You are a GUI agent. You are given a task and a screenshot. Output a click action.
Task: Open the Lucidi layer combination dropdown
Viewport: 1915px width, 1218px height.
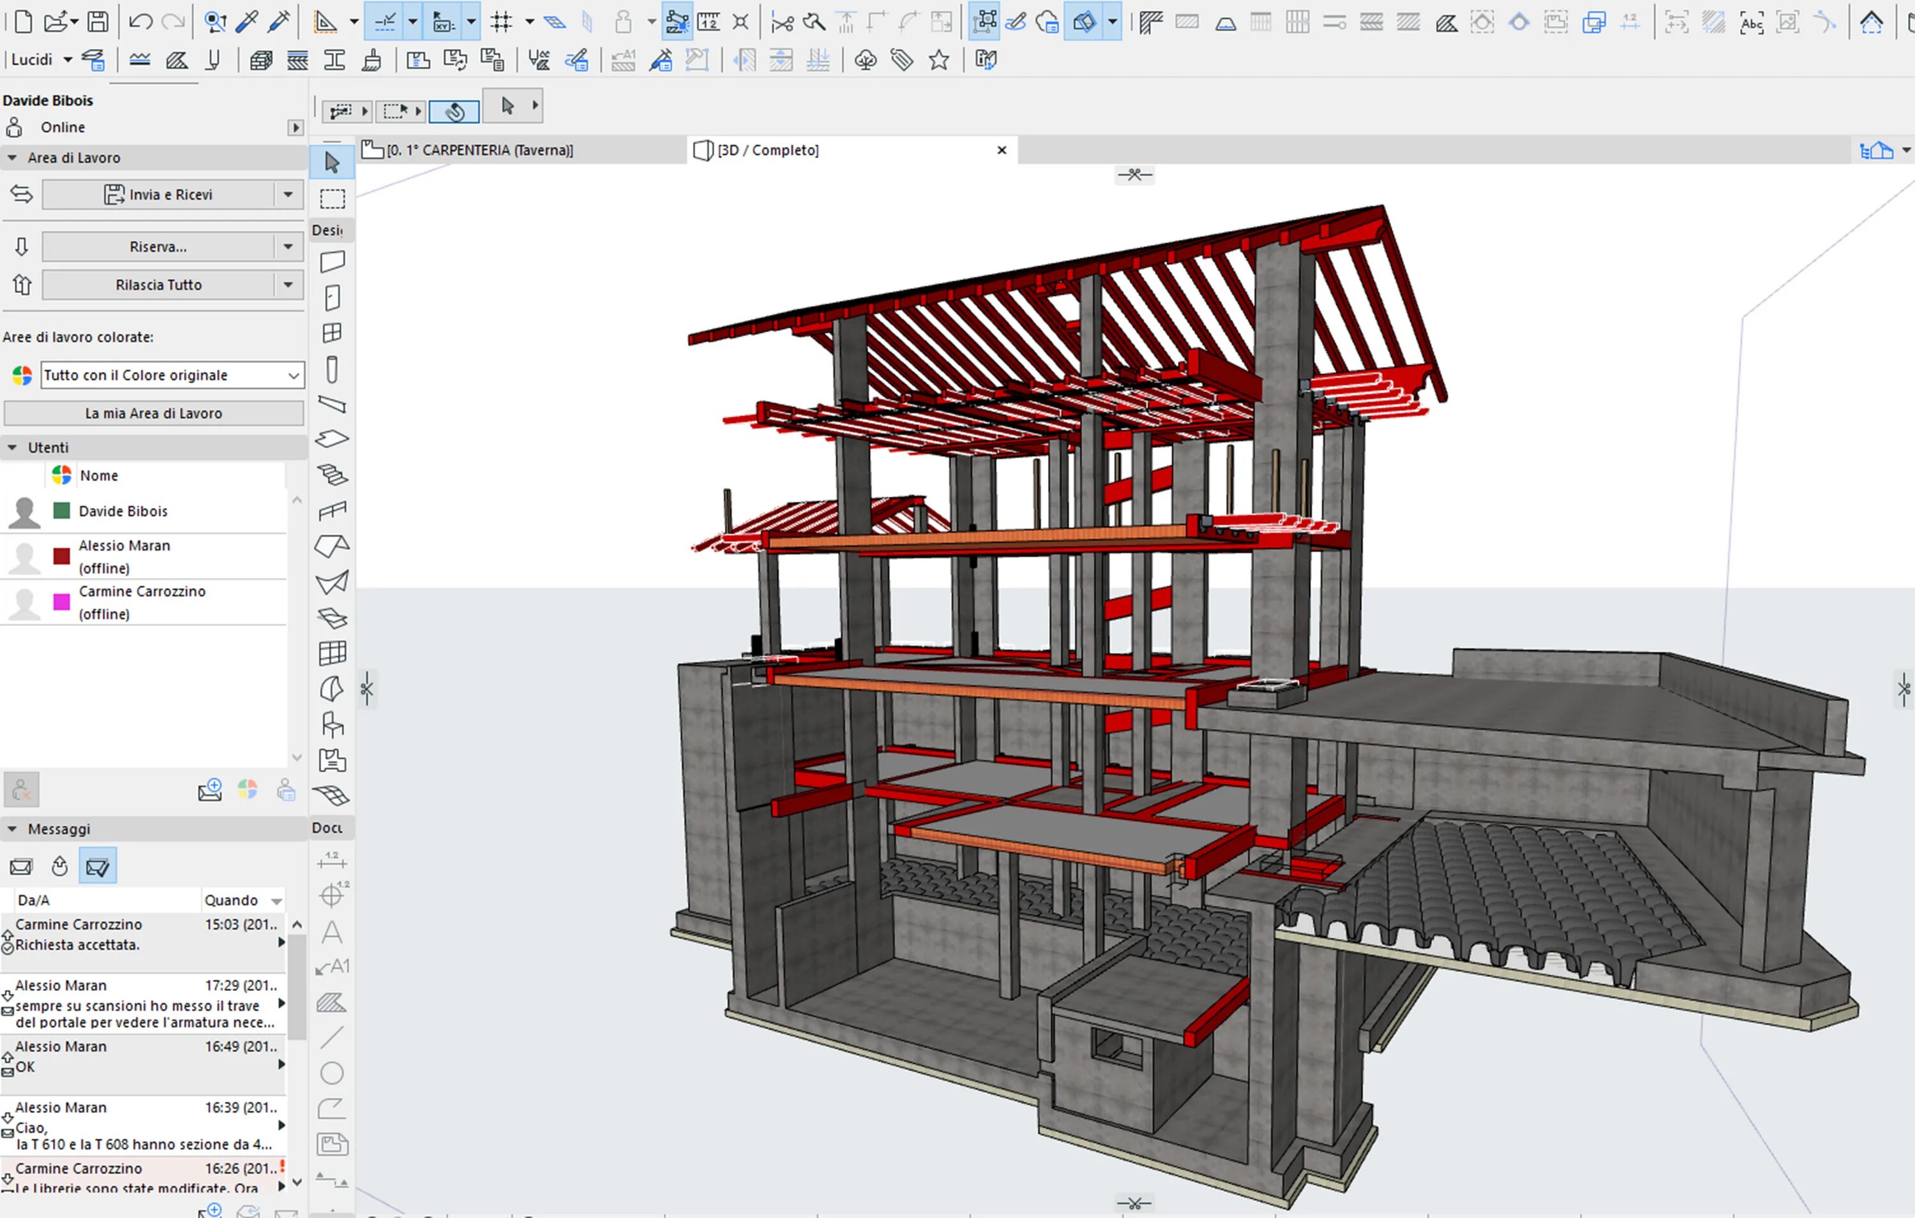tap(68, 59)
